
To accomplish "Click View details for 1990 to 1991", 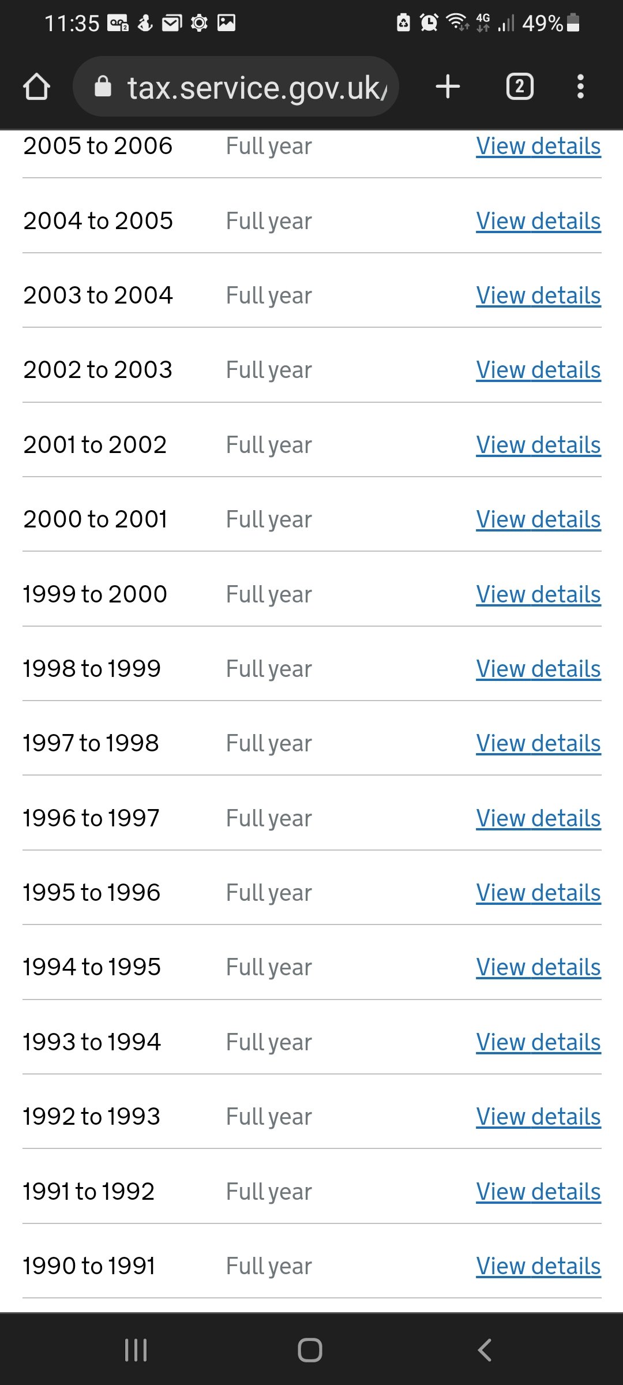I will click(538, 1267).
